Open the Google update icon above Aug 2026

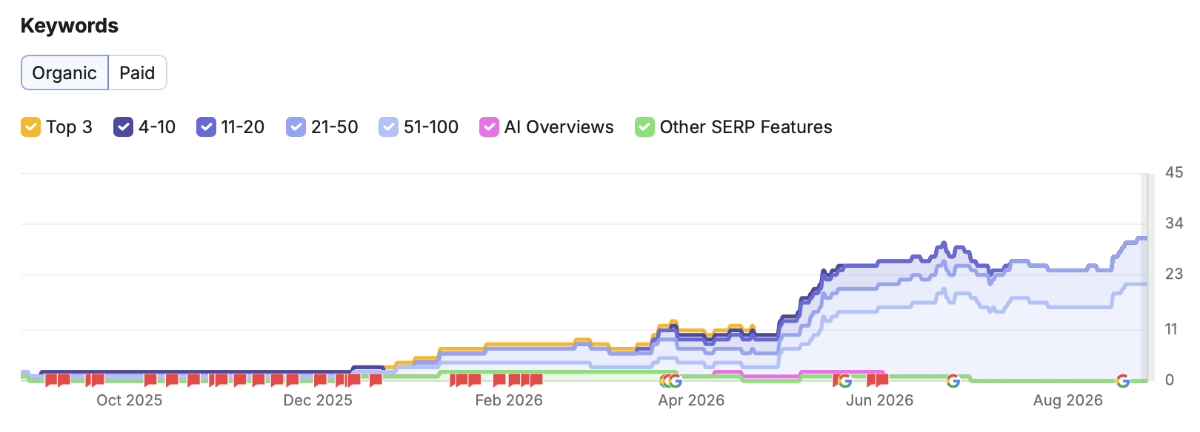coord(1123,381)
